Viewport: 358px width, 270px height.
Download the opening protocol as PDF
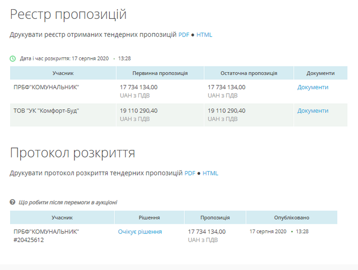click(x=190, y=173)
